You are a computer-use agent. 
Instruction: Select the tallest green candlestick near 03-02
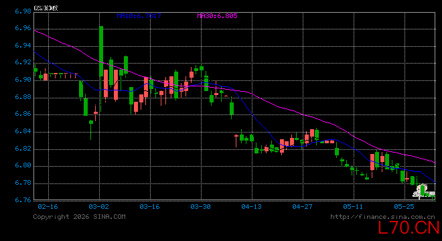[x=101, y=52]
